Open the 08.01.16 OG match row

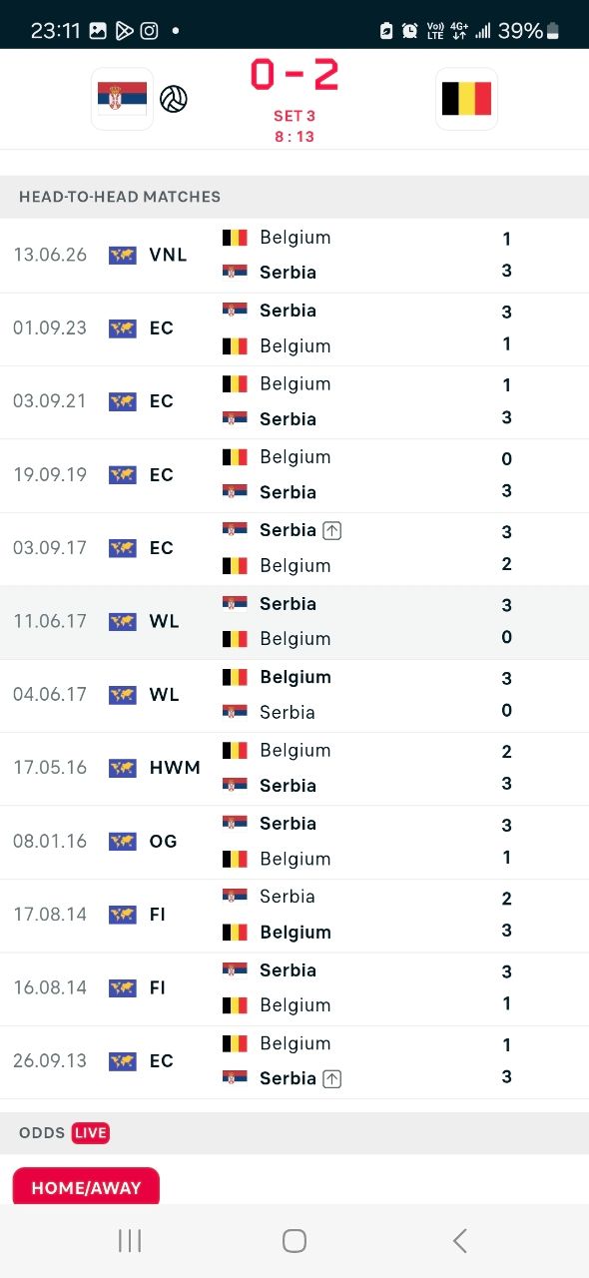click(294, 842)
